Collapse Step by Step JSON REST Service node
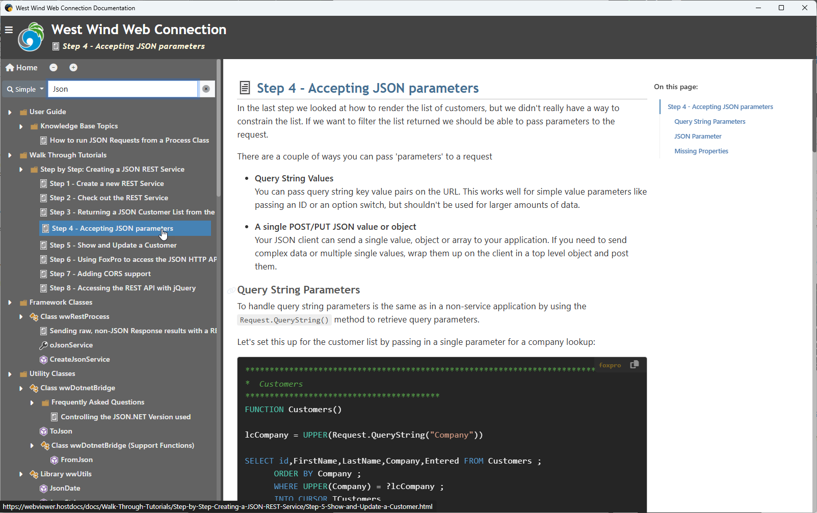Viewport: 817px width, 513px height. (x=21, y=170)
